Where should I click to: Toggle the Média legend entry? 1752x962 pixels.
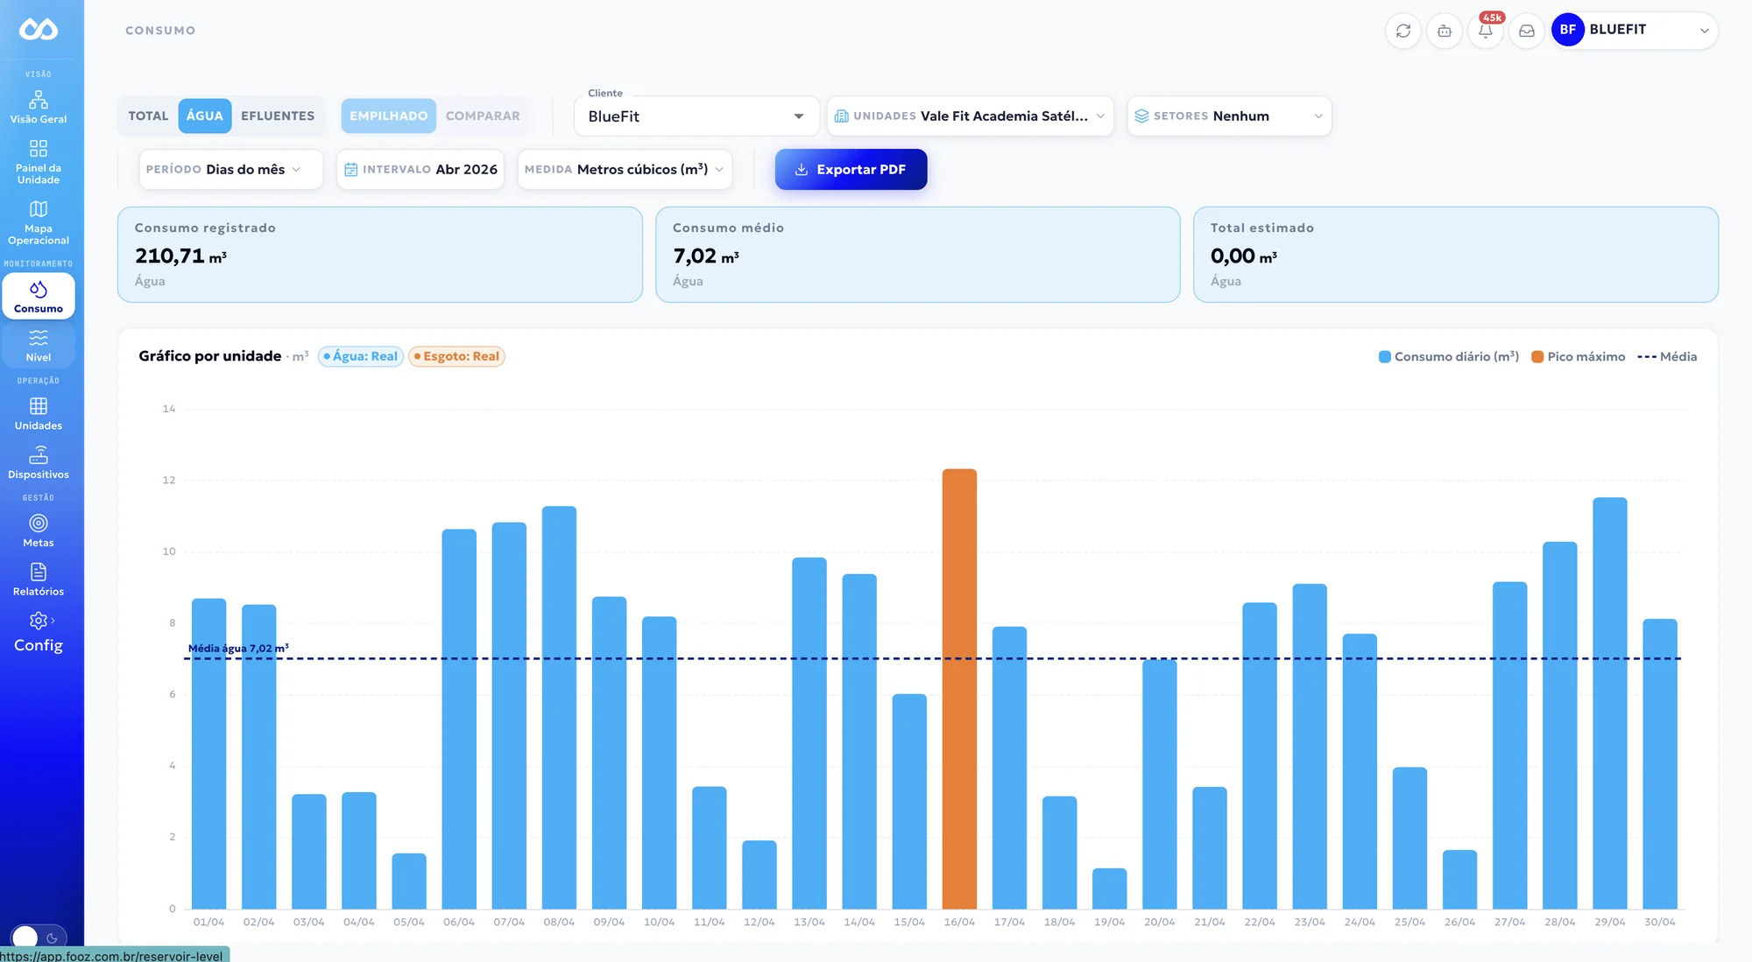pyautogui.click(x=1667, y=356)
